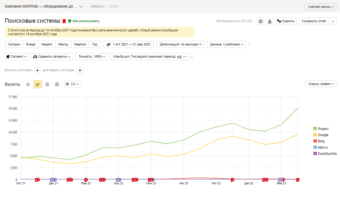The image size is (340, 197).
Task: Click the red bookmark icon beside title
Action: coord(64,21)
